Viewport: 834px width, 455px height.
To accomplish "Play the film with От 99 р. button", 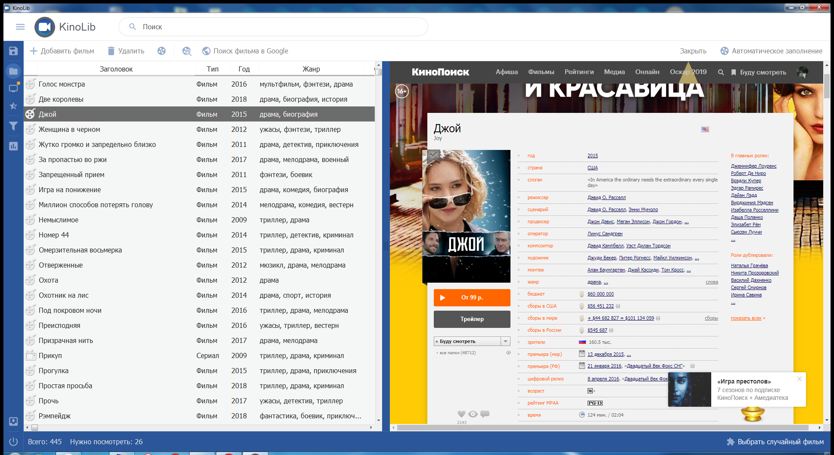I will pyautogui.click(x=472, y=298).
